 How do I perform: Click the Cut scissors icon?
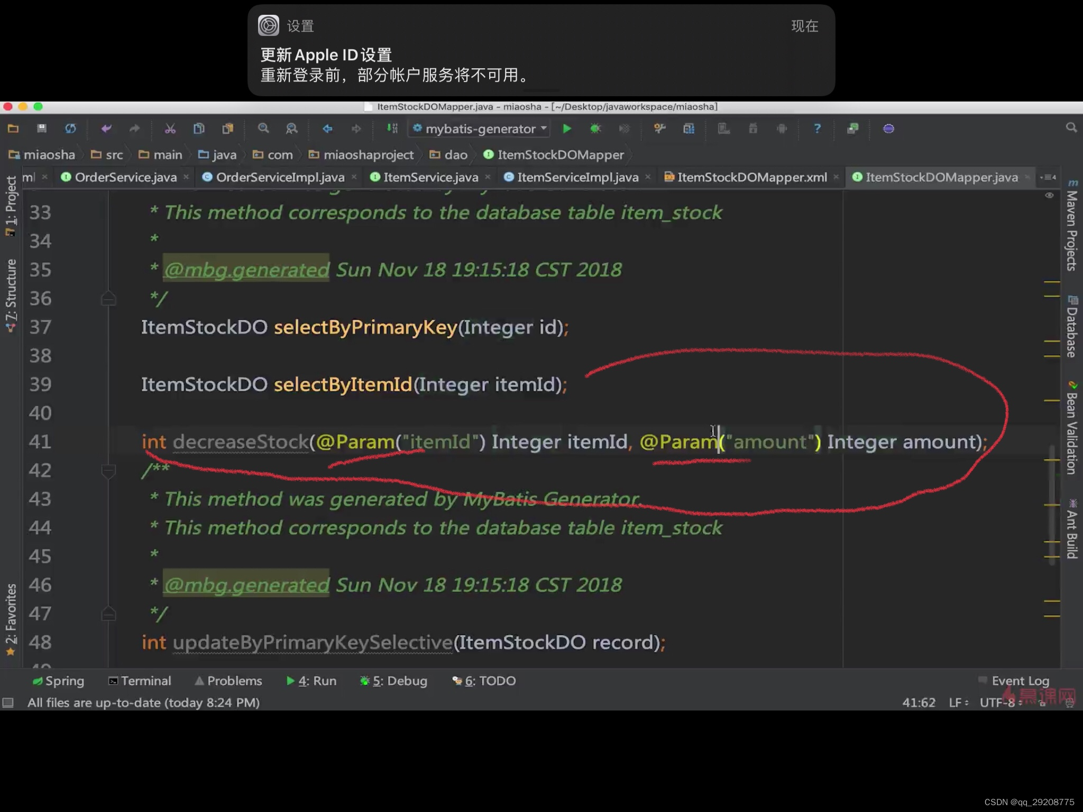[170, 128]
